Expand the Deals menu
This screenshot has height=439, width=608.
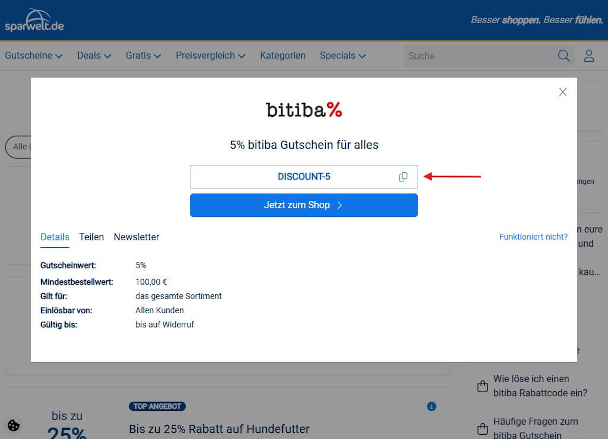click(94, 56)
